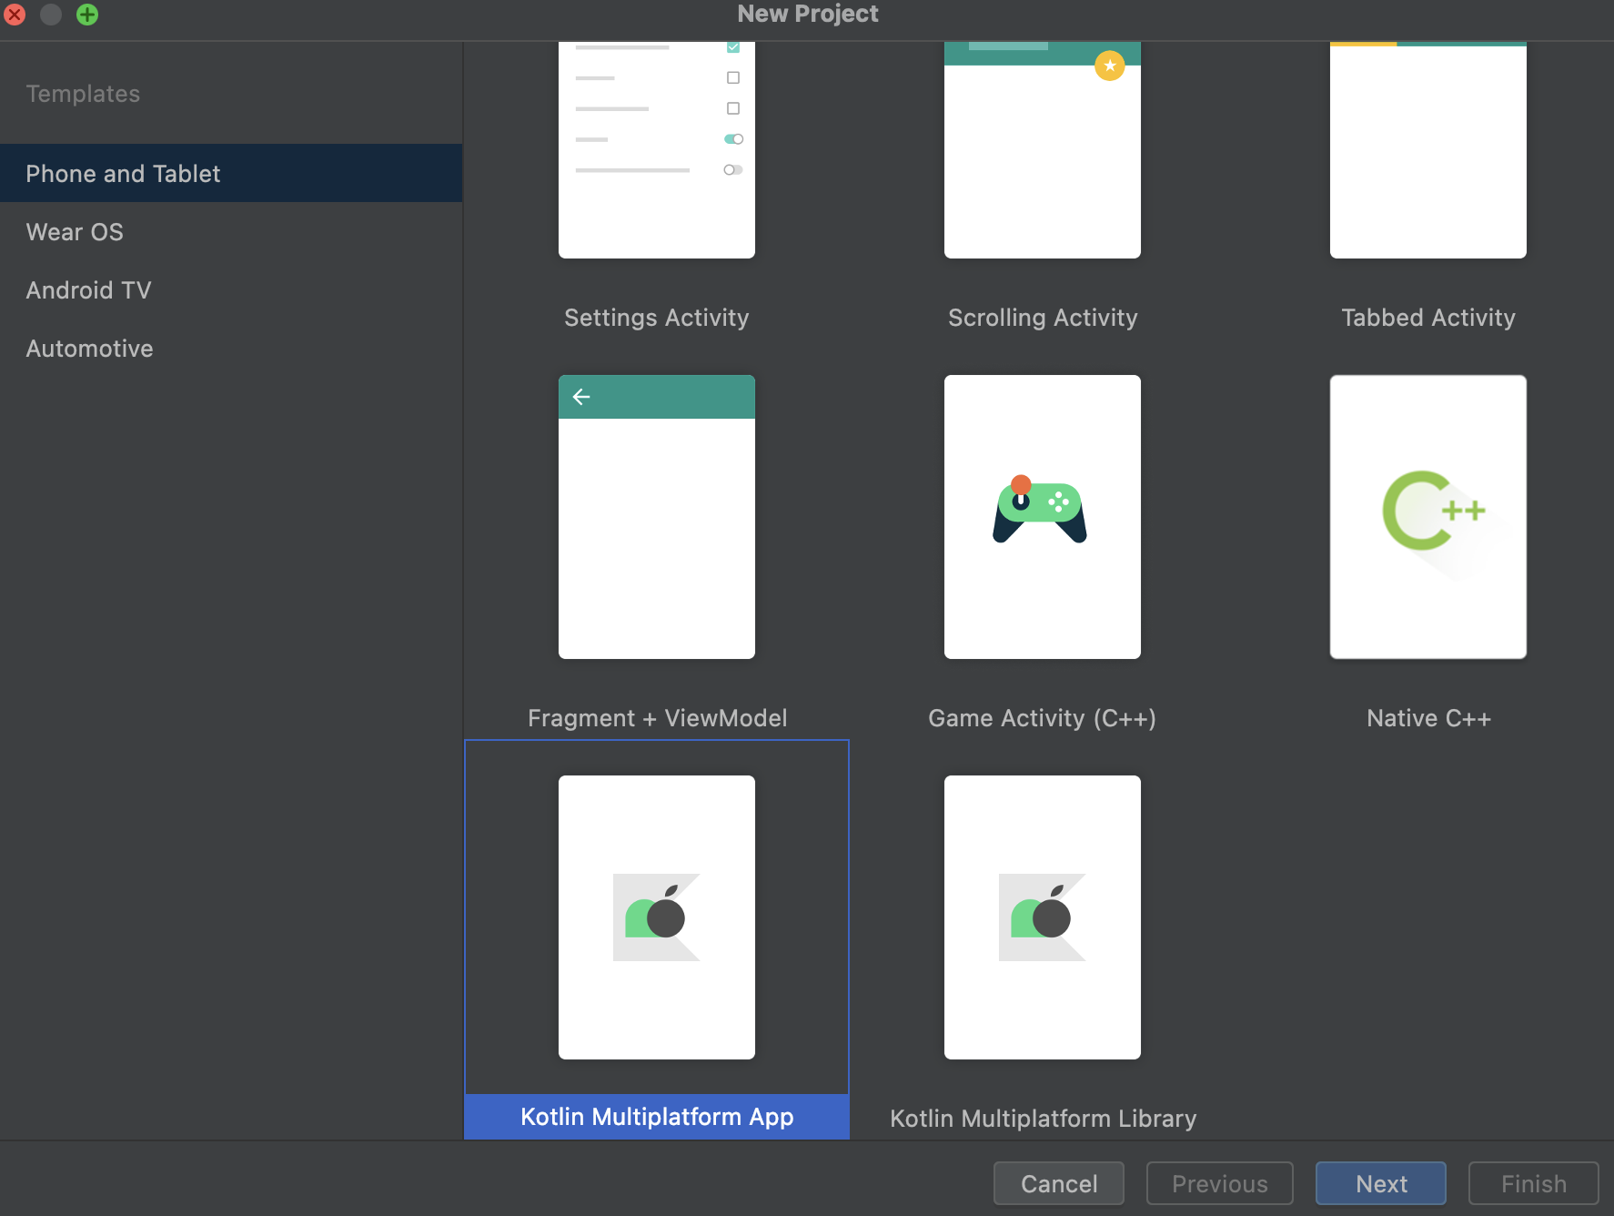Click the back arrow in Fragment template
Viewport: 1614px width, 1216px height.
pos(581,397)
